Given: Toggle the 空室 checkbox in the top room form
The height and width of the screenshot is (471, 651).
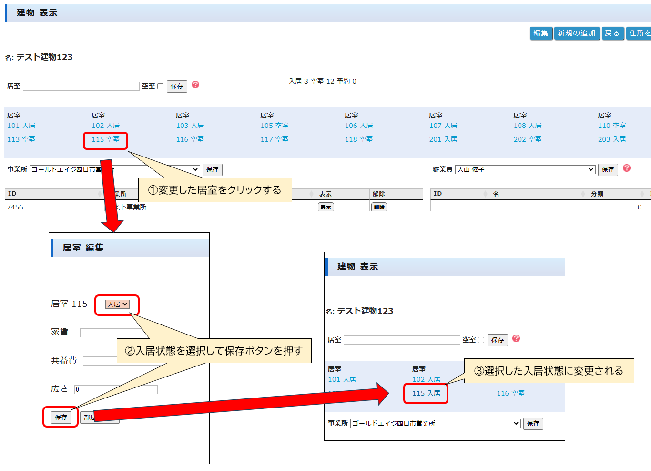Looking at the screenshot, I should coord(161,86).
